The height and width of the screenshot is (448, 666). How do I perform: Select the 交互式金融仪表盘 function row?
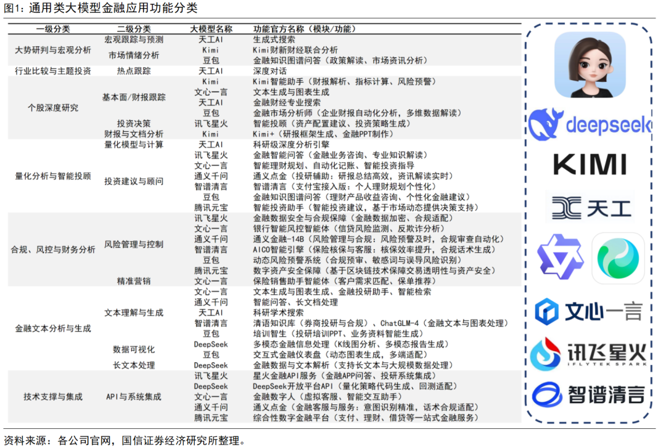click(340, 355)
